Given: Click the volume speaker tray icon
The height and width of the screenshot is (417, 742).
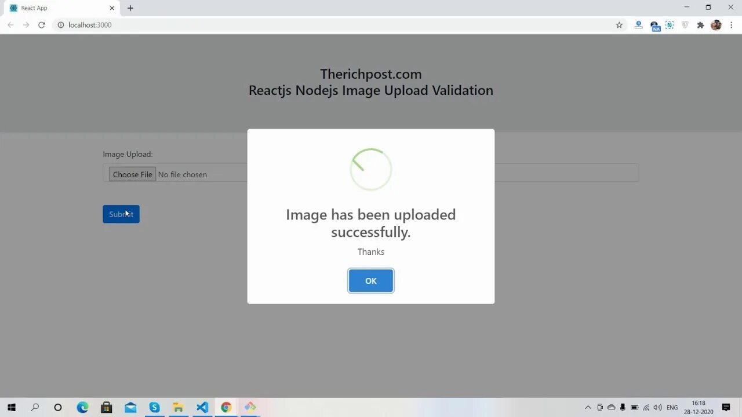Looking at the screenshot, I should pyautogui.click(x=657, y=408).
